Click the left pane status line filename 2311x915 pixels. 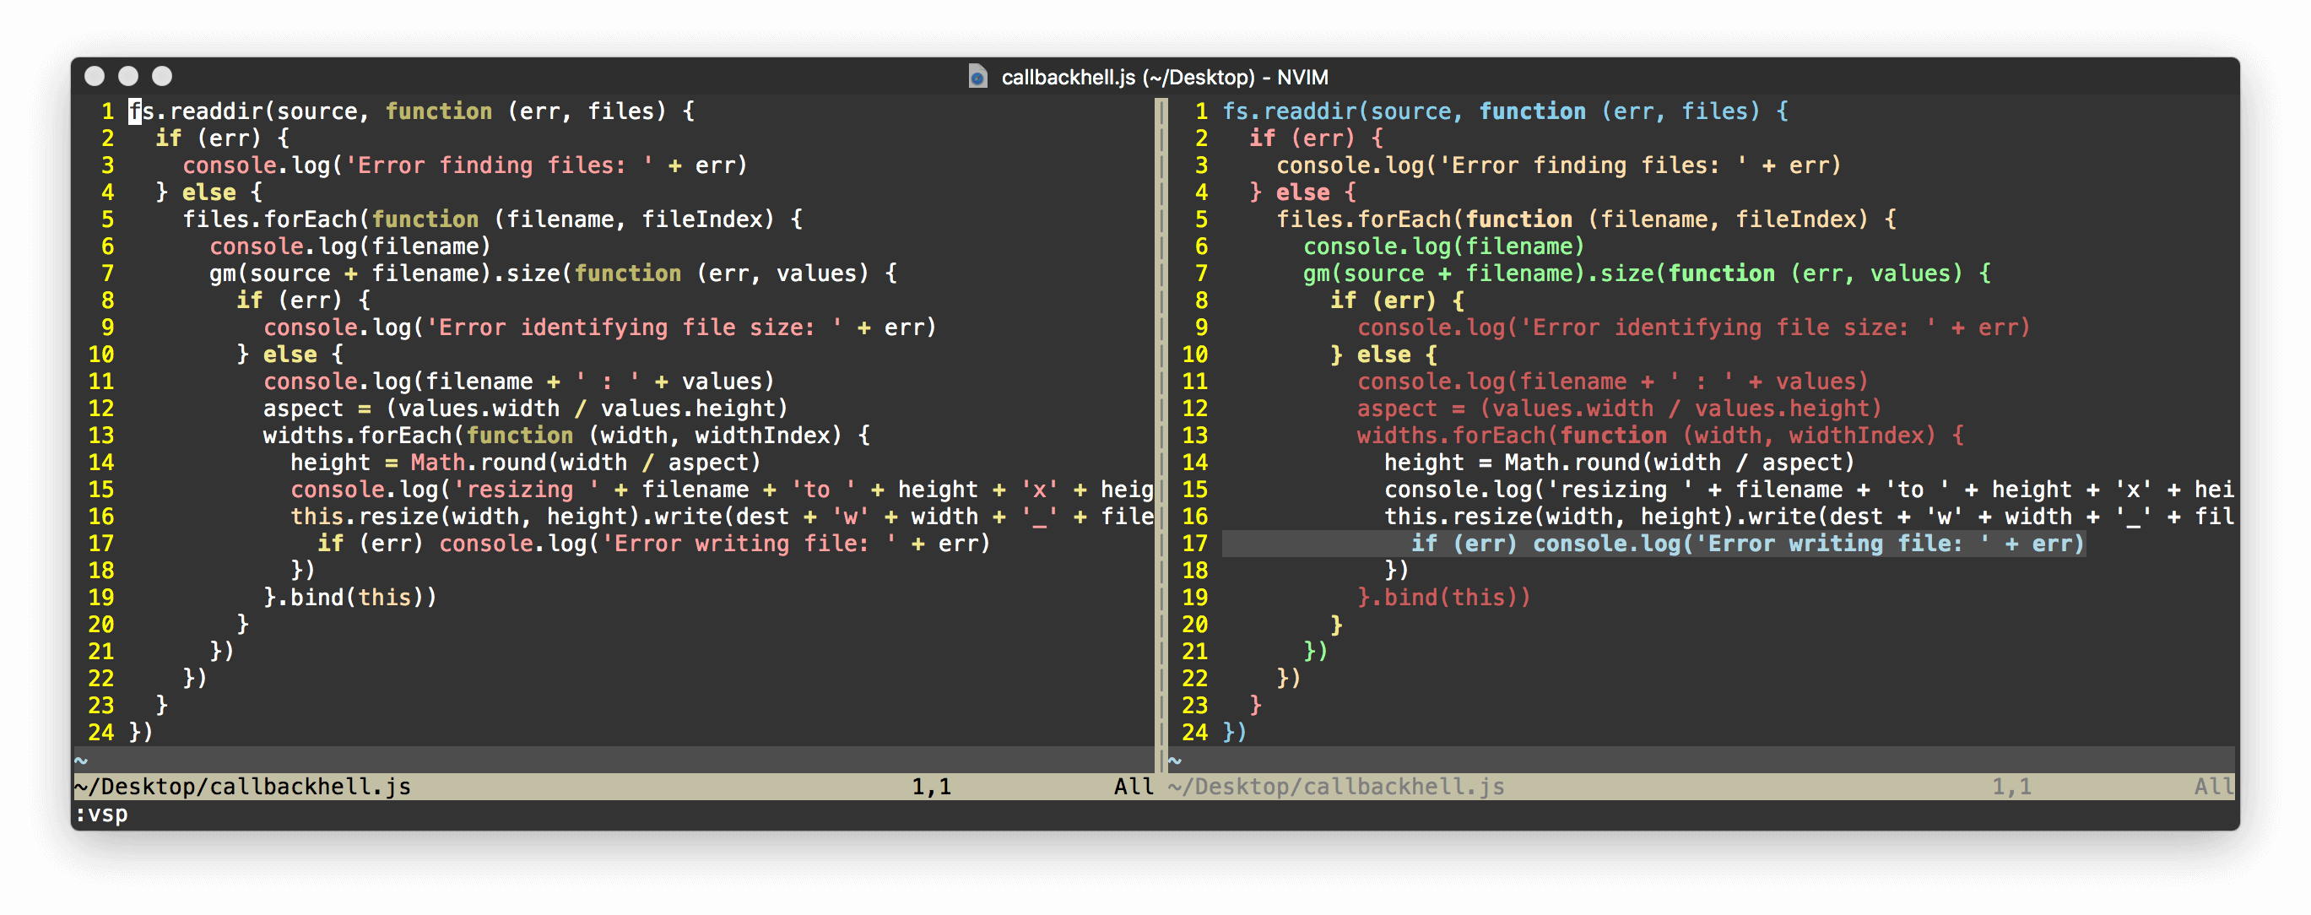[x=242, y=787]
